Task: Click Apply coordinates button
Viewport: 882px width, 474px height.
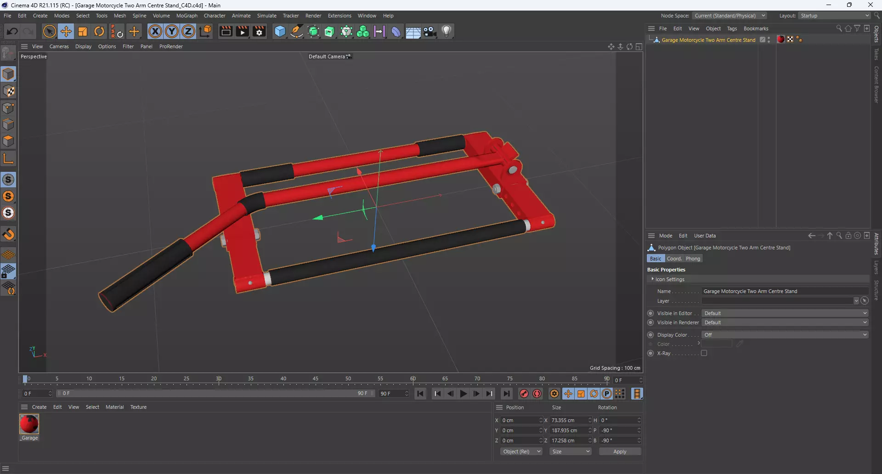Action: click(x=620, y=451)
